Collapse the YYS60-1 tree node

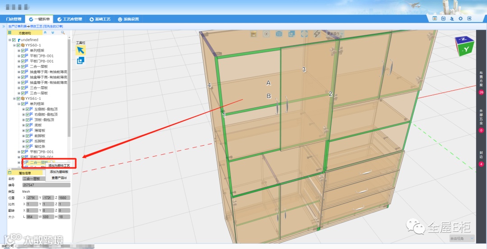pyautogui.click(x=14, y=46)
